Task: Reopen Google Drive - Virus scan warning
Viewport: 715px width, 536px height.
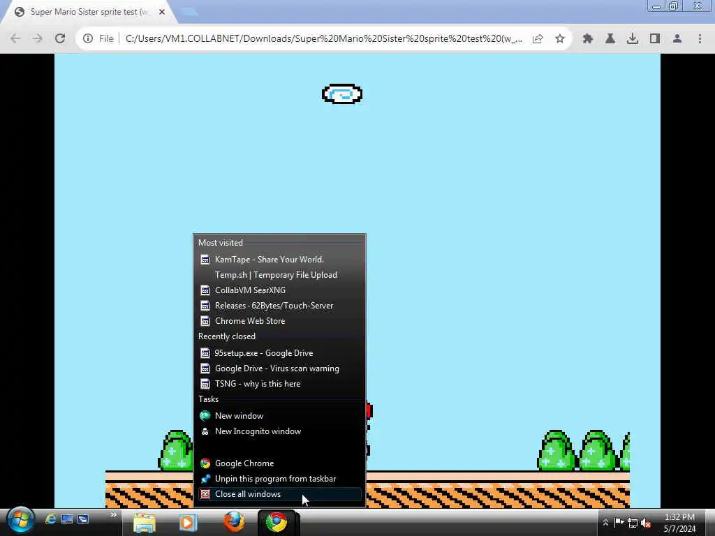Action: (x=279, y=368)
